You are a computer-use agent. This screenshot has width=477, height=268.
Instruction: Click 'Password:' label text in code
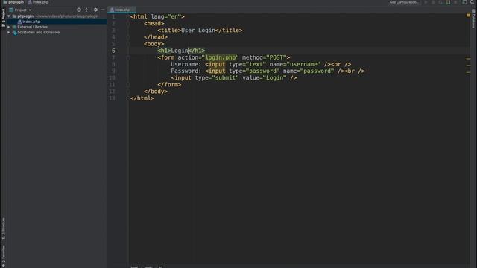(186, 71)
